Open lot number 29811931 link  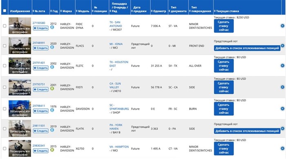(39, 126)
